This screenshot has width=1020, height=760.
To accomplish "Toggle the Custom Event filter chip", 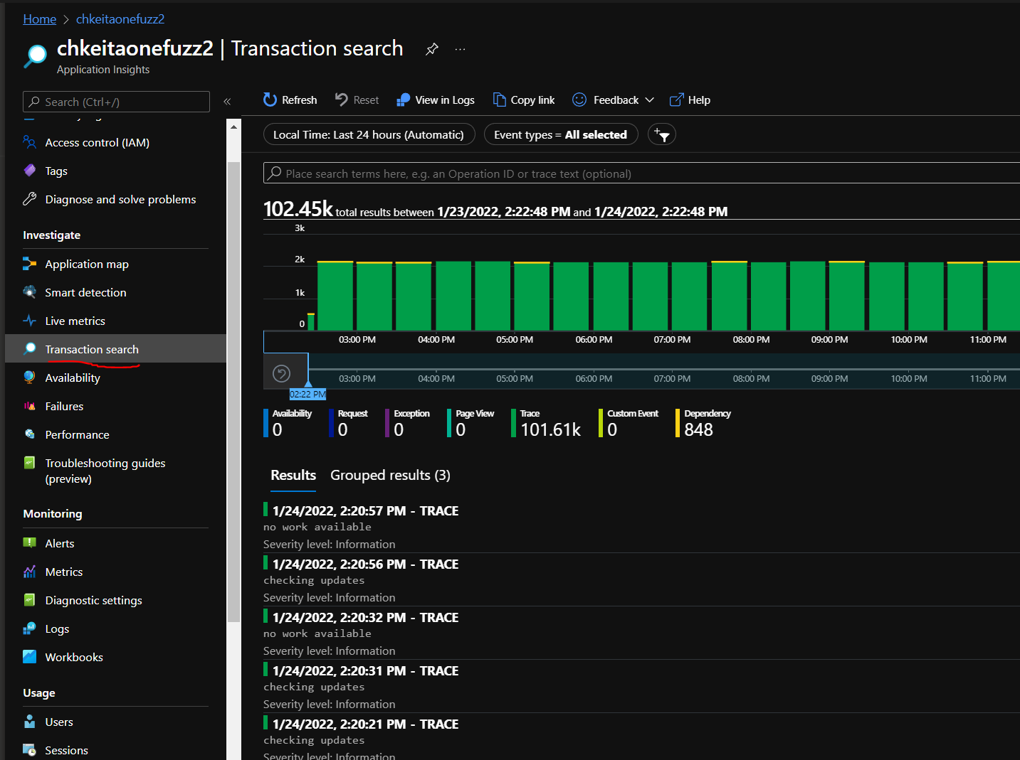I will [x=629, y=423].
